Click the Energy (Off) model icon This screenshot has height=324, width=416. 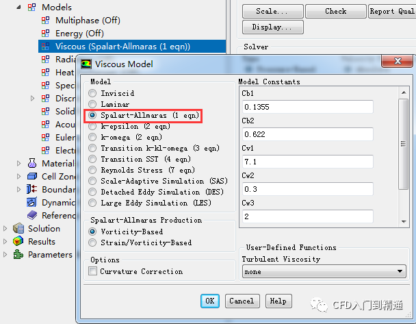point(45,33)
